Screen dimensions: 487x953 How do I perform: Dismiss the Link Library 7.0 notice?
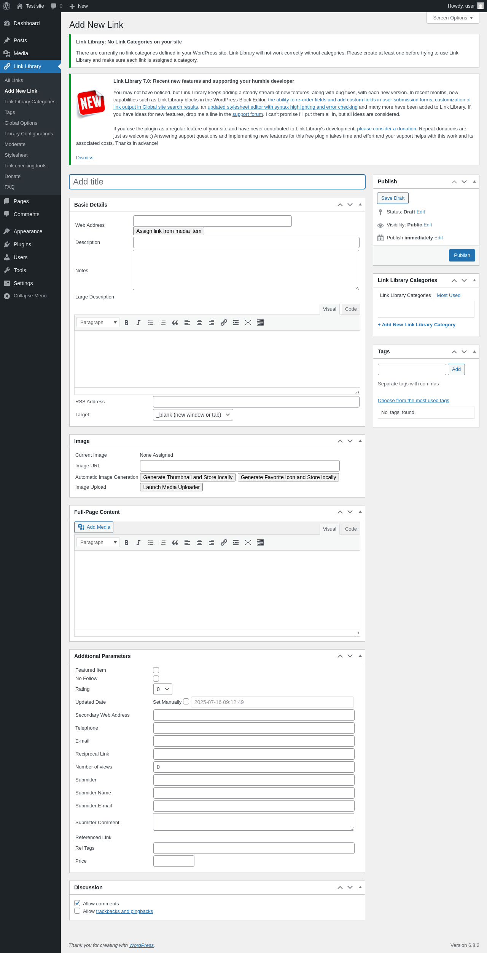(84, 158)
